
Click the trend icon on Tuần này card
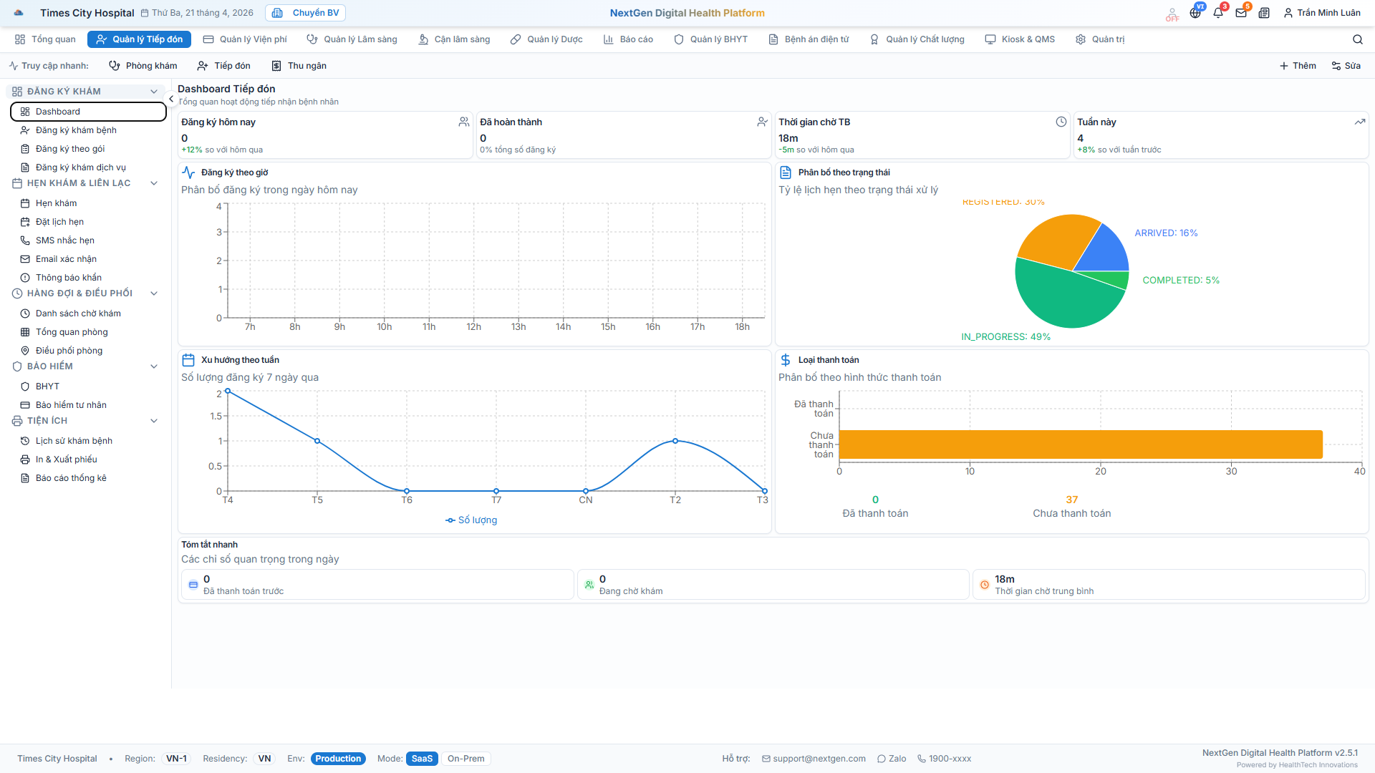(x=1359, y=122)
